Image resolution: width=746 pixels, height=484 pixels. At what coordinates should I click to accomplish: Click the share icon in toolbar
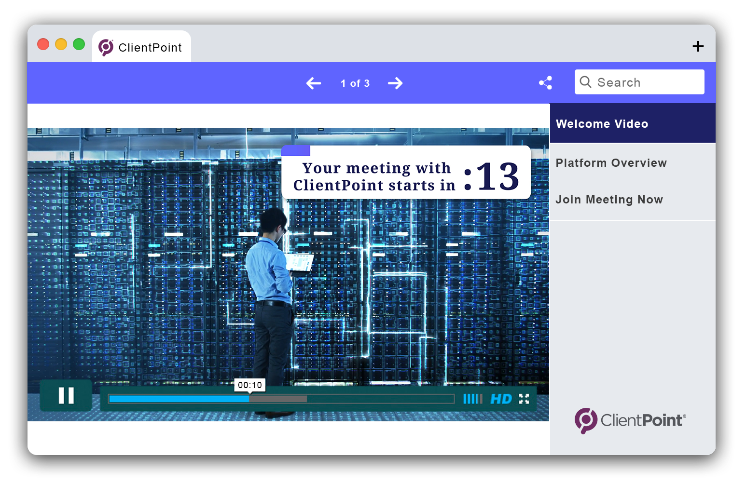pos(545,83)
